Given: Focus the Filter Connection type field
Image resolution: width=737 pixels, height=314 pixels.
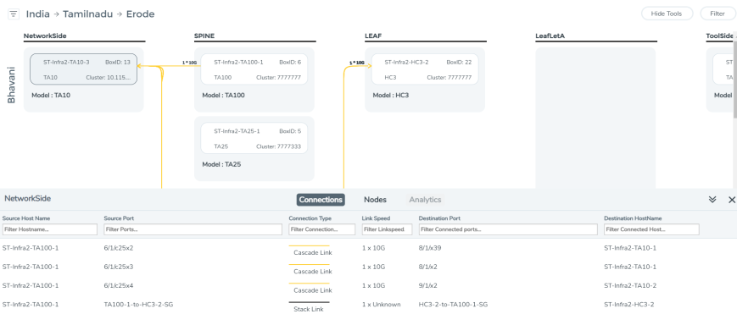Looking at the screenshot, I should tap(322, 229).
